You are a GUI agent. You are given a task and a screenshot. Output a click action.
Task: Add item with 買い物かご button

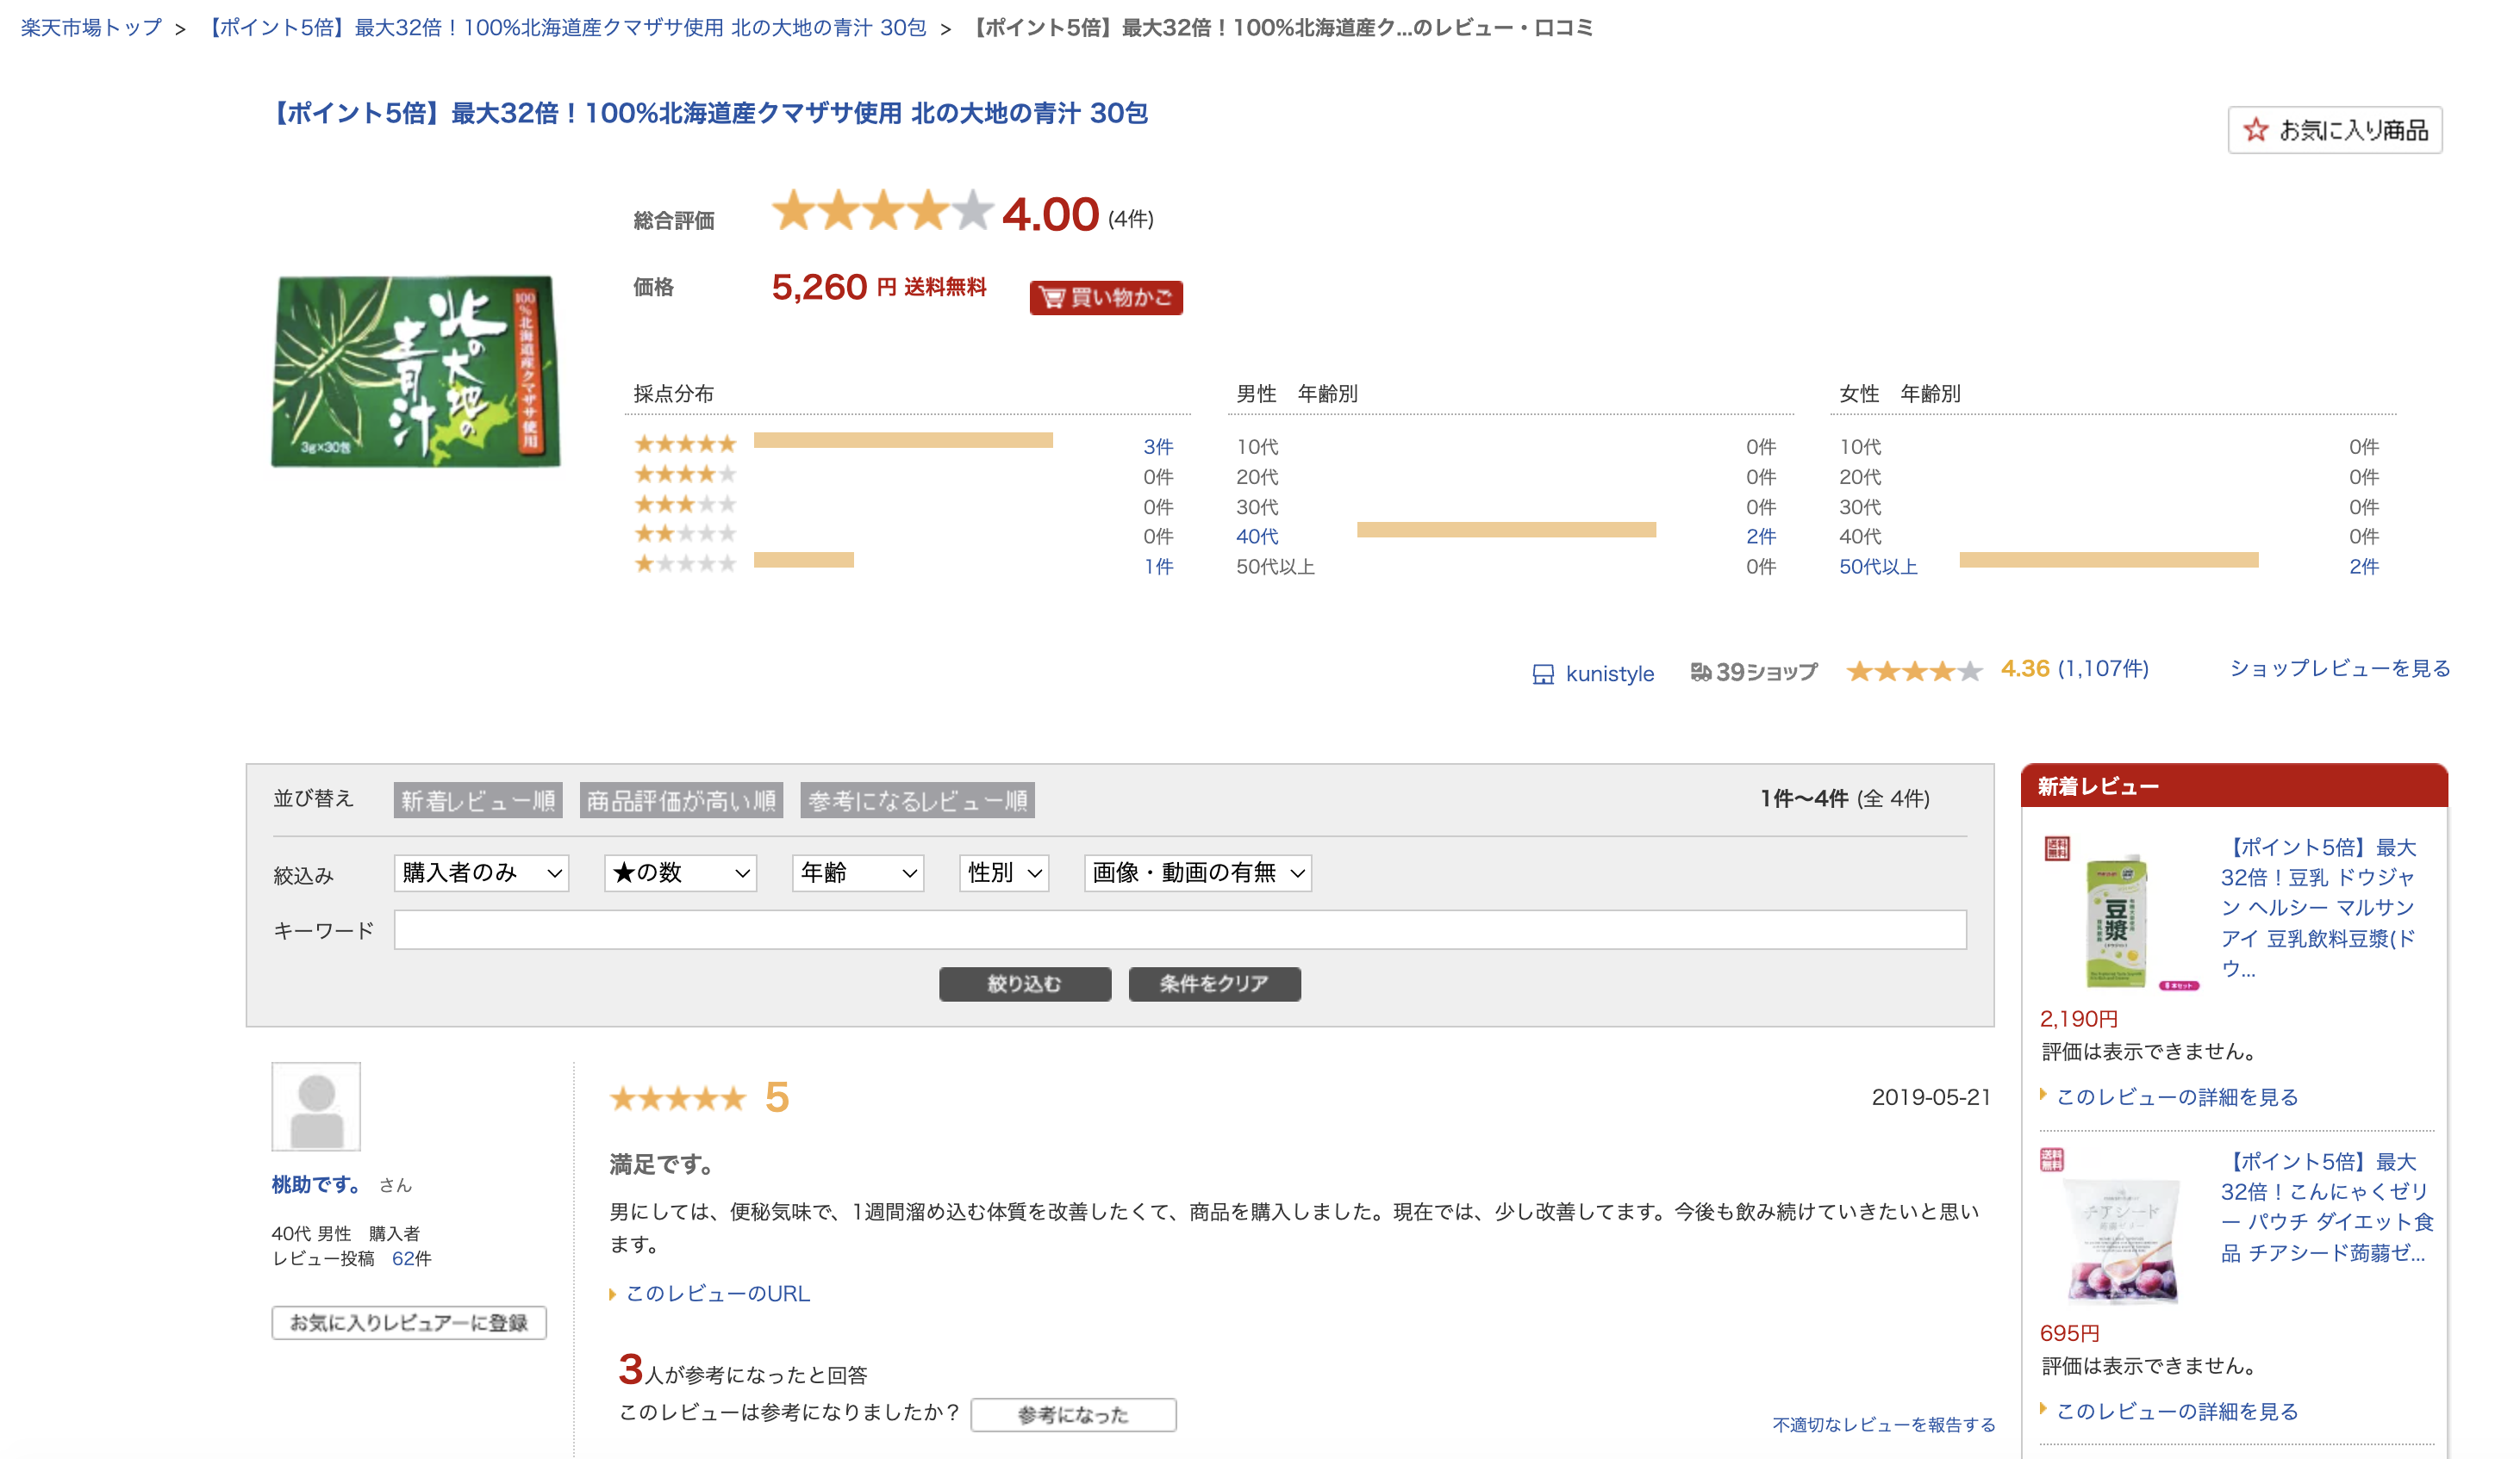1106,298
